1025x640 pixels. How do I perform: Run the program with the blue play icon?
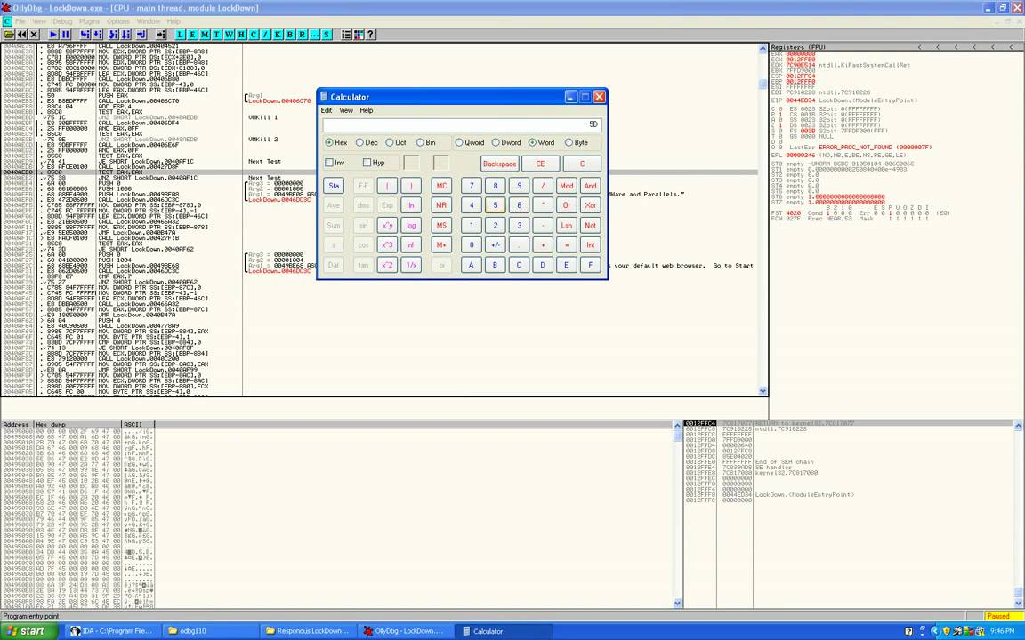pos(53,35)
